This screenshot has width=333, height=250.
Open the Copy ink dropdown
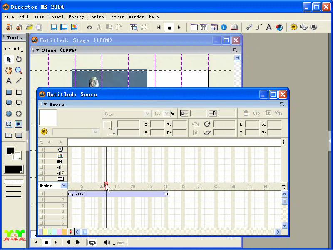pyautogui.click(x=147, y=114)
